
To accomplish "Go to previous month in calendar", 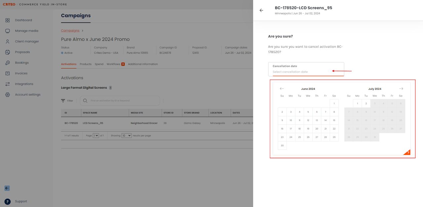I will (282, 89).
